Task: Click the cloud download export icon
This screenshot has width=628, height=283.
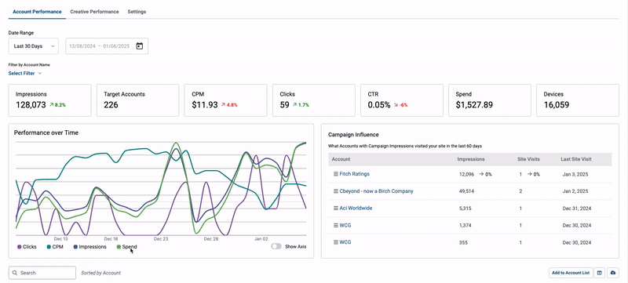Action: tap(613, 273)
